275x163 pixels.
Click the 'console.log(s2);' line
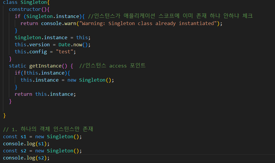(x=26, y=158)
